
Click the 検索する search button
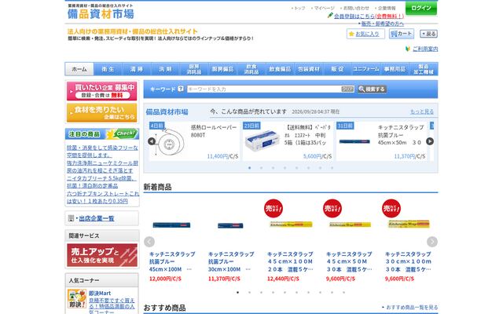(x=372, y=89)
